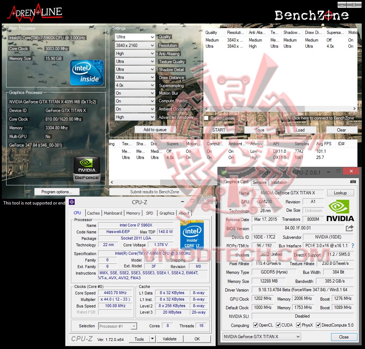Close the GPU-Z window with red X

click(351, 171)
